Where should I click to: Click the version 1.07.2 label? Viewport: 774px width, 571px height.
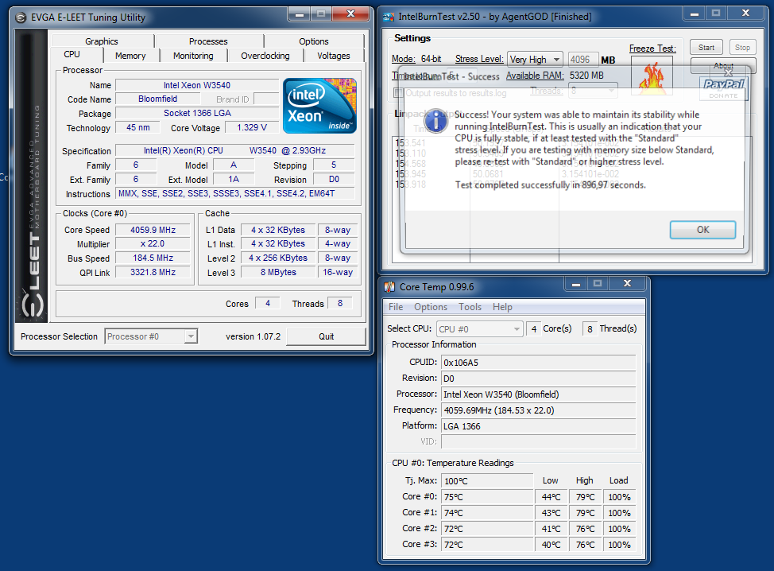pos(253,336)
